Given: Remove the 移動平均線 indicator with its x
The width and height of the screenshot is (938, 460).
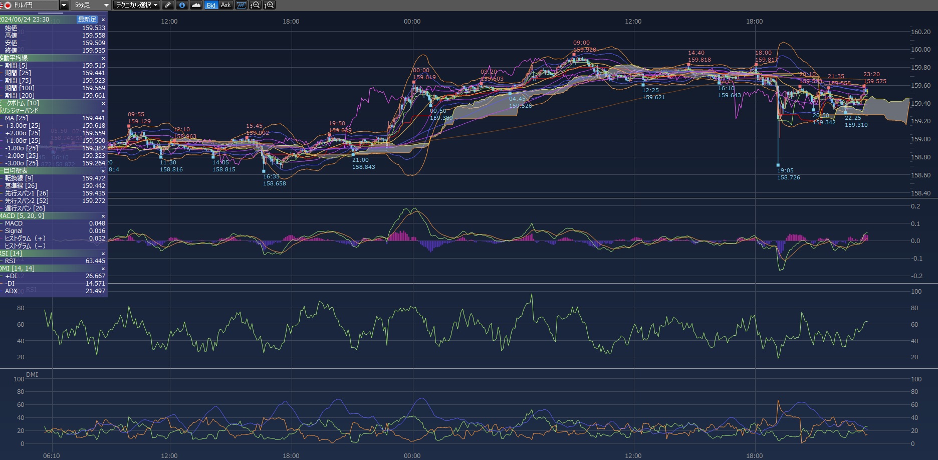Looking at the screenshot, I should 103,58.
